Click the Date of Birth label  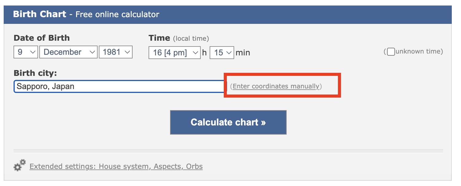pos(42,38)
